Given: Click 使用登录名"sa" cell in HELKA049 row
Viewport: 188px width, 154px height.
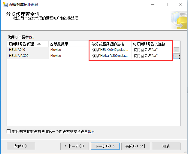Looking at the screenshot, I should tap(152, 50).
